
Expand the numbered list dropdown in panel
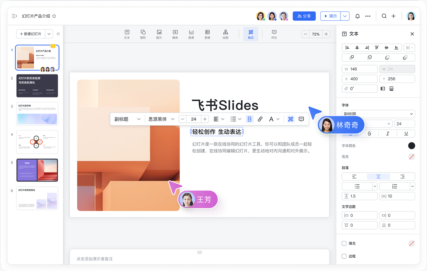point(412,186)
